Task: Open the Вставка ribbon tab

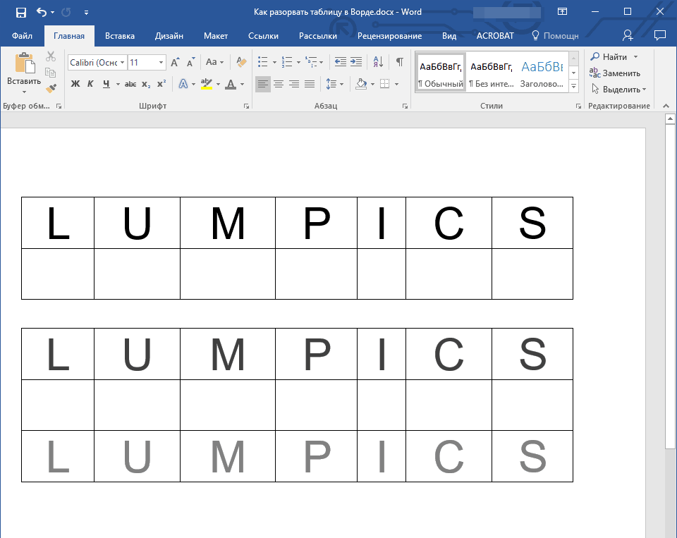Action: pos(120,36)
